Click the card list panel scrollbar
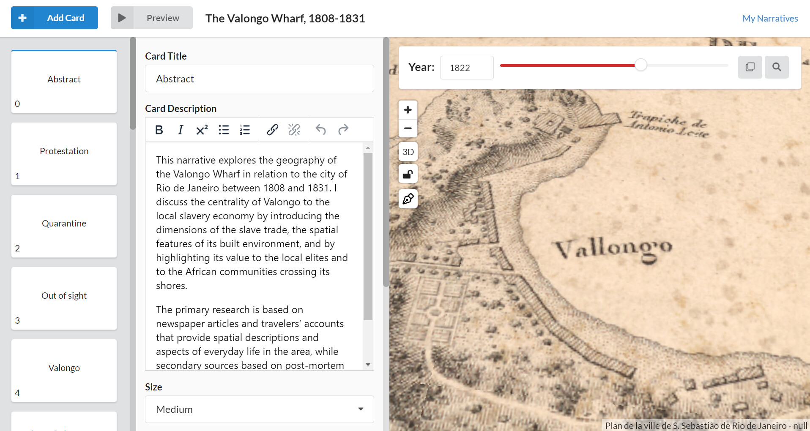This screenshot has width=810, height=431. 133,84
